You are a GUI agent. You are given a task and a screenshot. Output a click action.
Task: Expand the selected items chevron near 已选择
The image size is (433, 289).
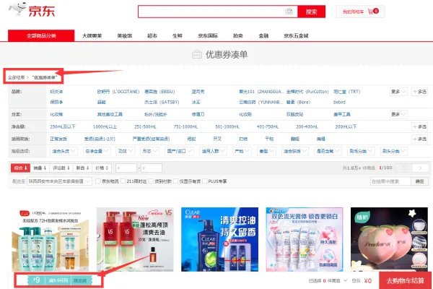[x=345, y=281]
